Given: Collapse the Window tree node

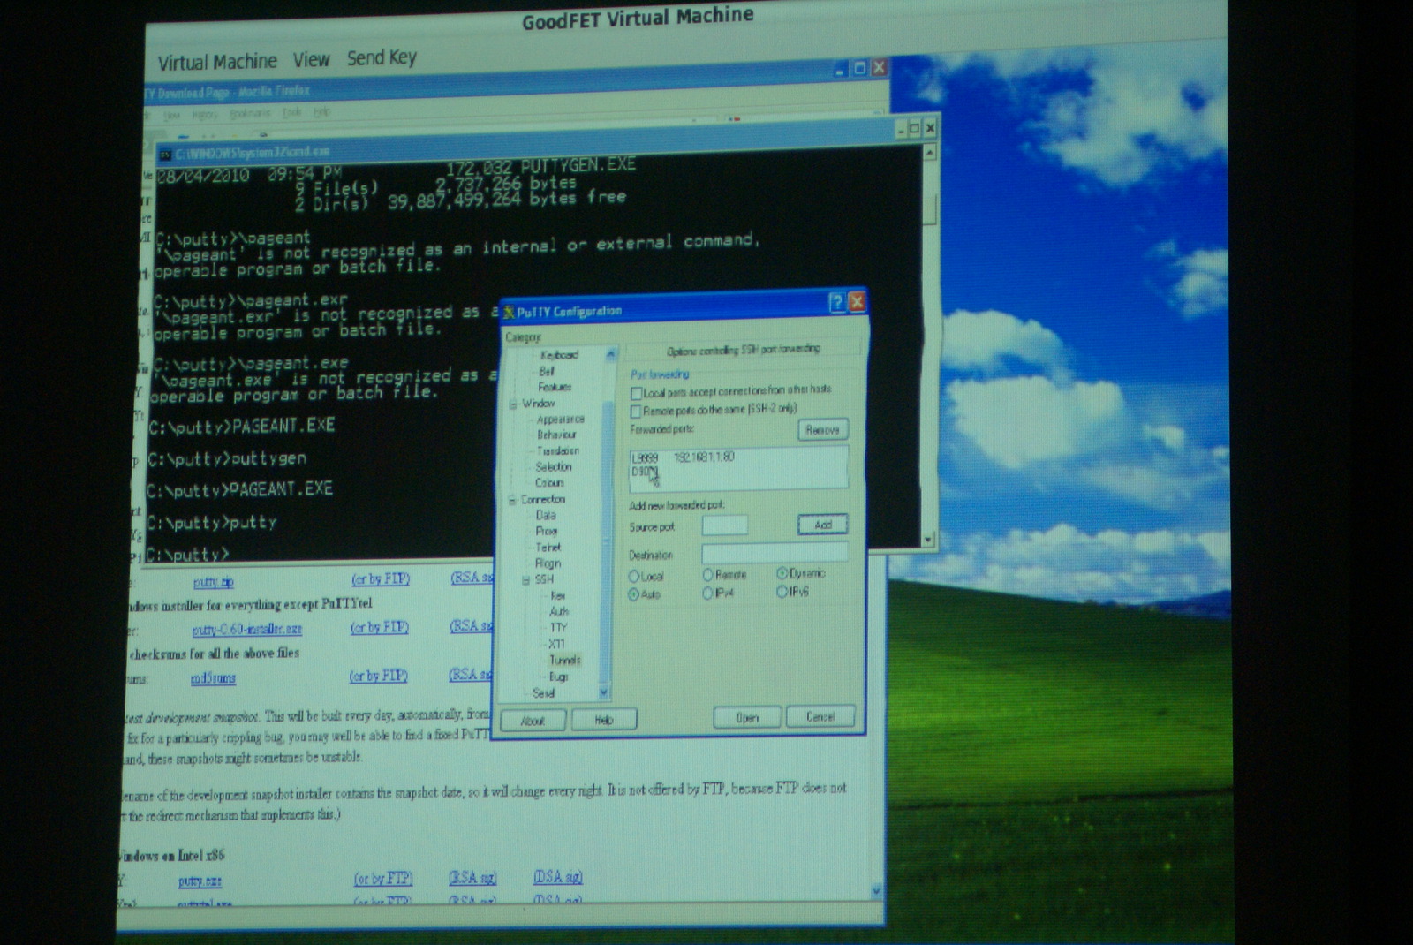Looking at the screenshot, I should 513,404.
